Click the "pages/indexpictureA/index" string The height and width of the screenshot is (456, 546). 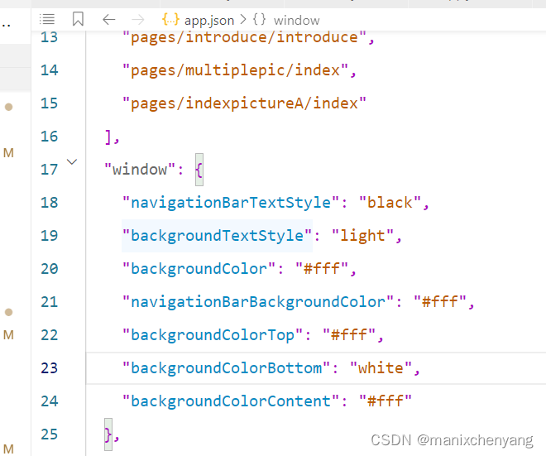(244, 103)
